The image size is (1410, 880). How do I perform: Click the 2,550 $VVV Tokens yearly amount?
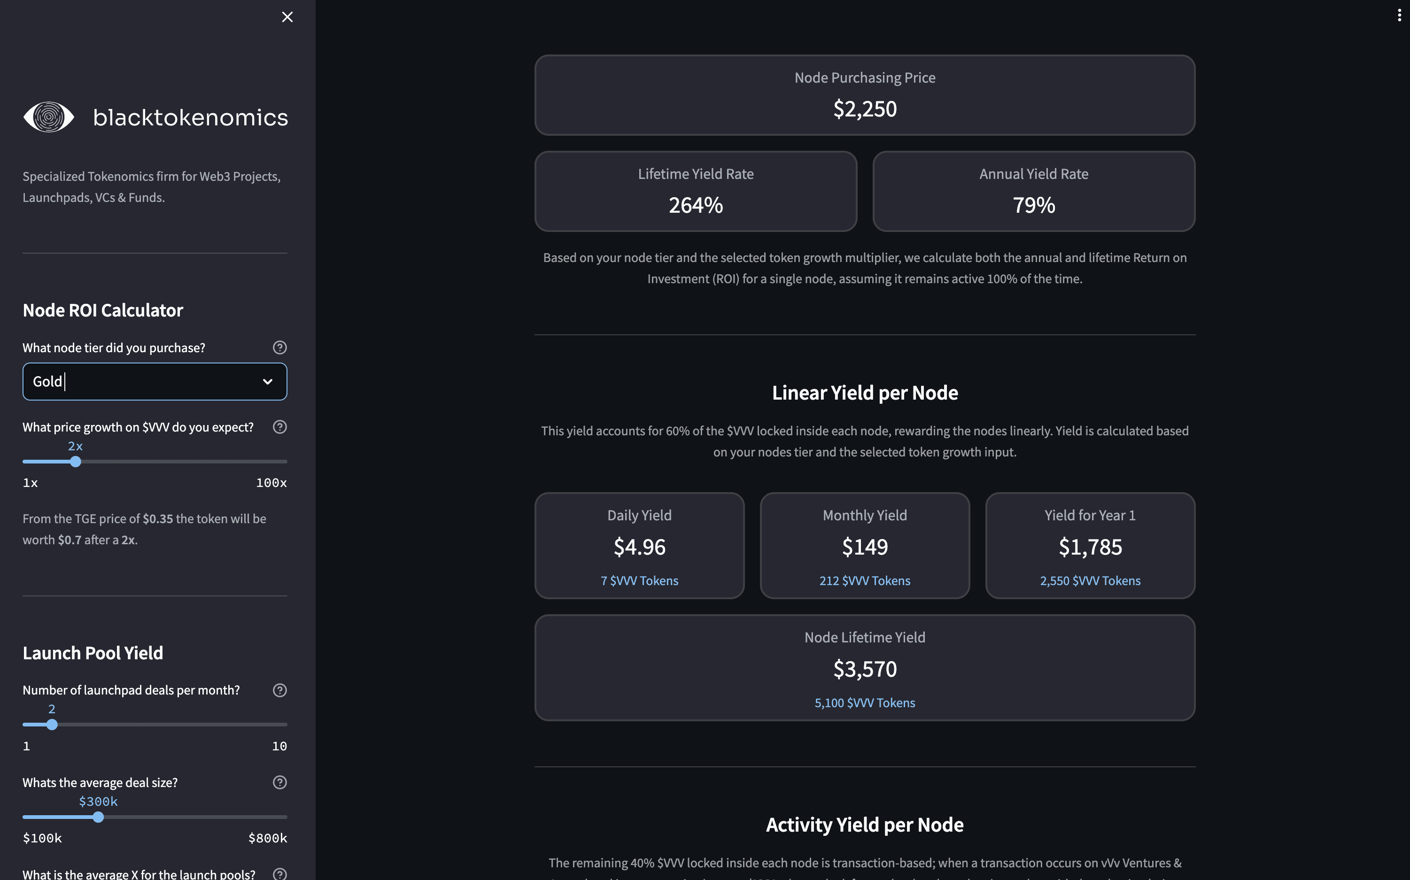tap(1090, 580)
